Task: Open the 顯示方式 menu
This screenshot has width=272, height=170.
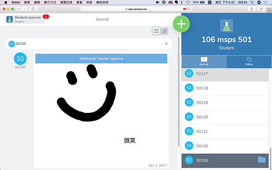Action: click(x=50, y=2)
